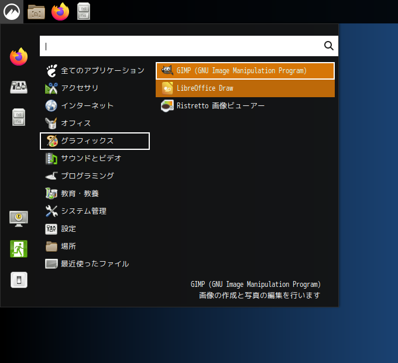The width and height of the screenshot is (398, 363).
Task: Launch LibreOffice Draw from the list
Action: pyautogui.click(x=245, y=88)
